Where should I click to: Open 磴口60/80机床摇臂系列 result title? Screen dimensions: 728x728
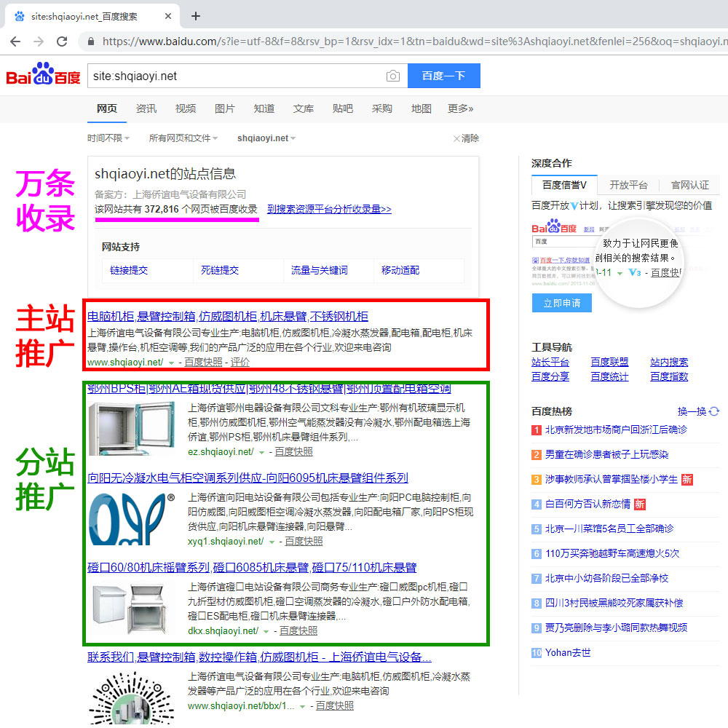252,567
